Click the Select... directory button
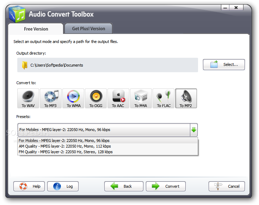Screen dimensions: 259x205 224,64
